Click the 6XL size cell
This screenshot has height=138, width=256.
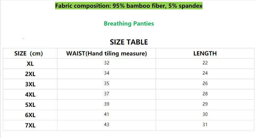(30, 115)
